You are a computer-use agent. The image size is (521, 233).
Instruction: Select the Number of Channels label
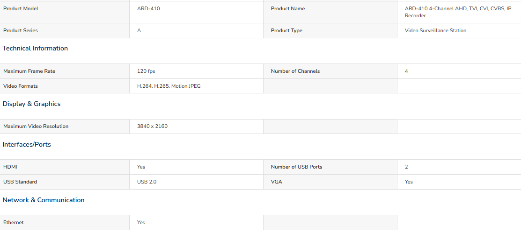coord(295,71)
